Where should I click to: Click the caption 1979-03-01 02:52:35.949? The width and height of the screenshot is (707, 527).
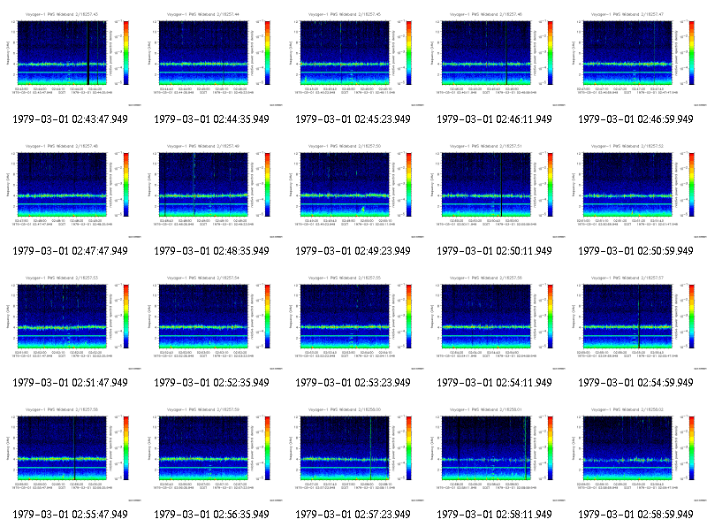click(x=211, y=383)
